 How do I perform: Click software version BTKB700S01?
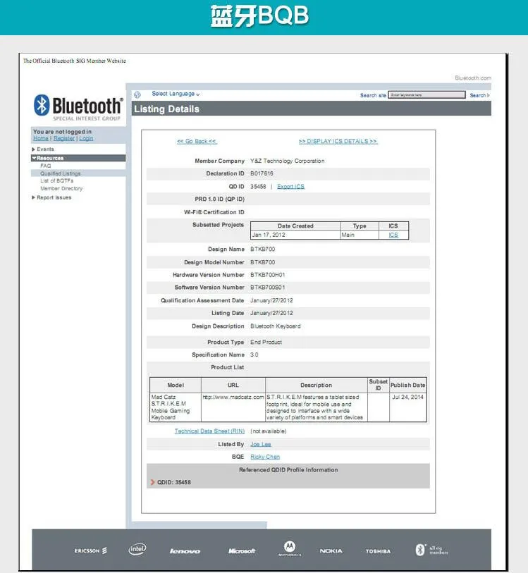point(267,288)
